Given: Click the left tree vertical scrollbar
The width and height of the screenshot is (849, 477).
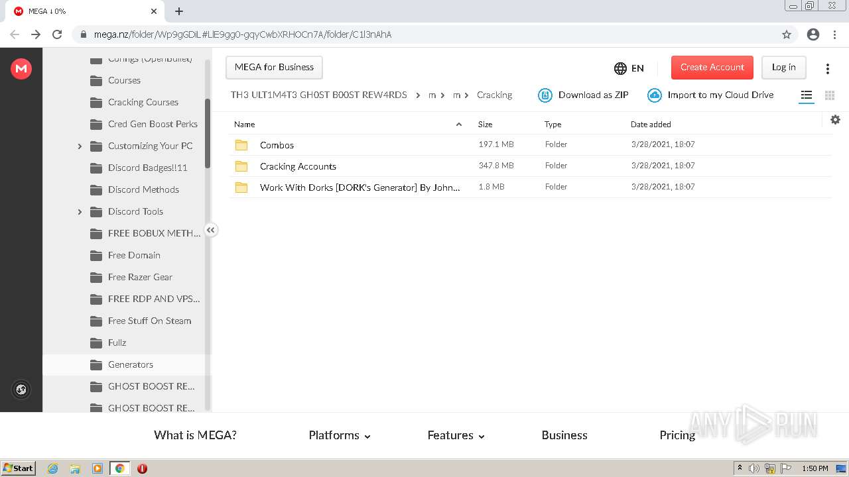Looking at the screenshot, I should tap(208, 133).
